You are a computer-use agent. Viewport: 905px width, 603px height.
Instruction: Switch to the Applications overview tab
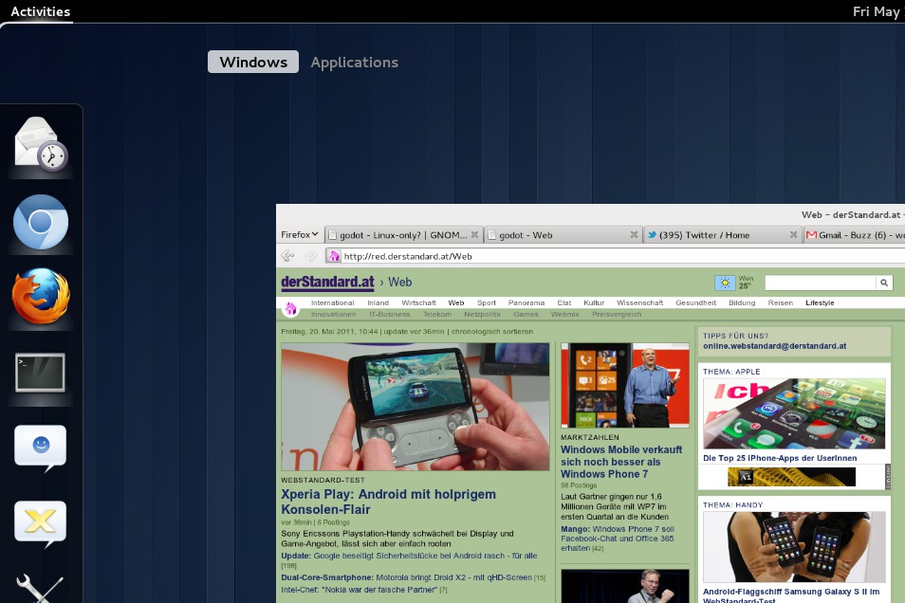(355, 63)
